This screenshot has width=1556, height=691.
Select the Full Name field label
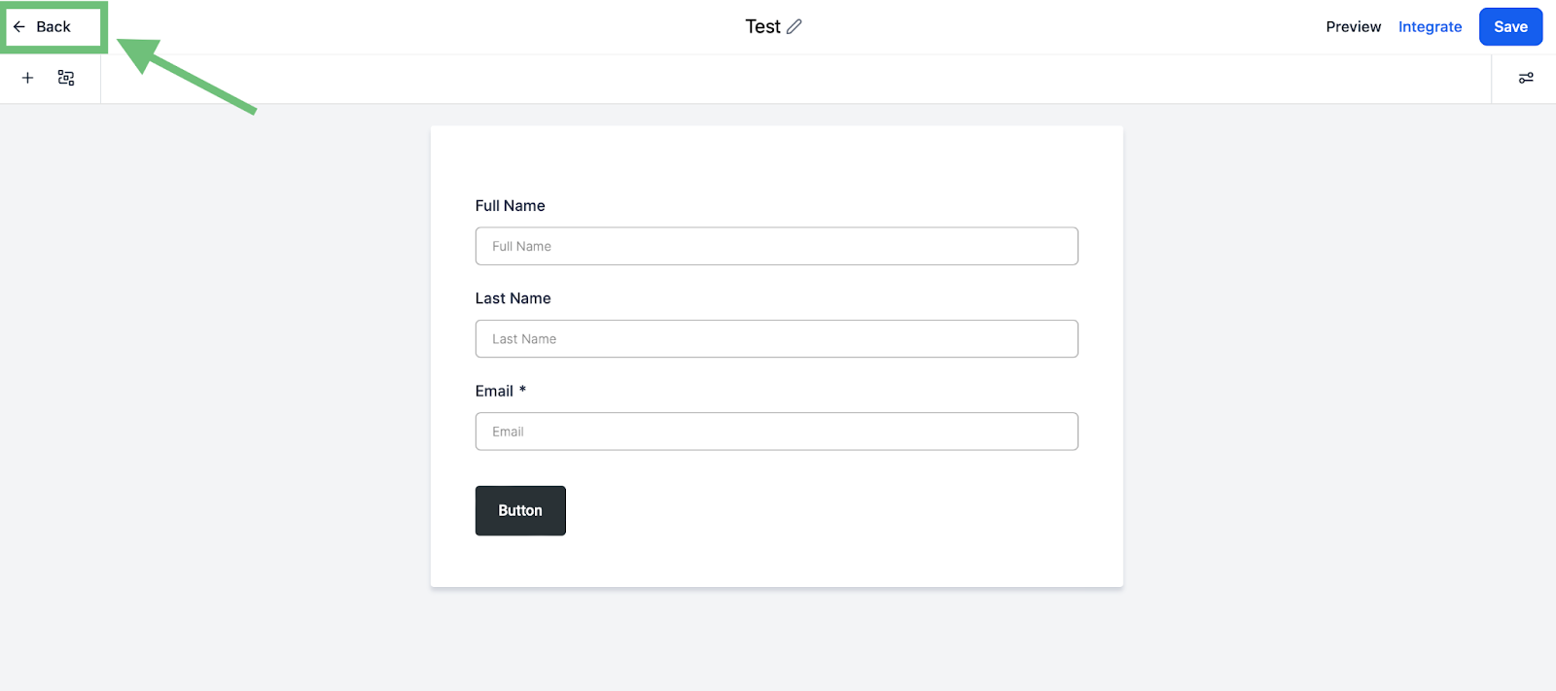[x=510, y=206]
